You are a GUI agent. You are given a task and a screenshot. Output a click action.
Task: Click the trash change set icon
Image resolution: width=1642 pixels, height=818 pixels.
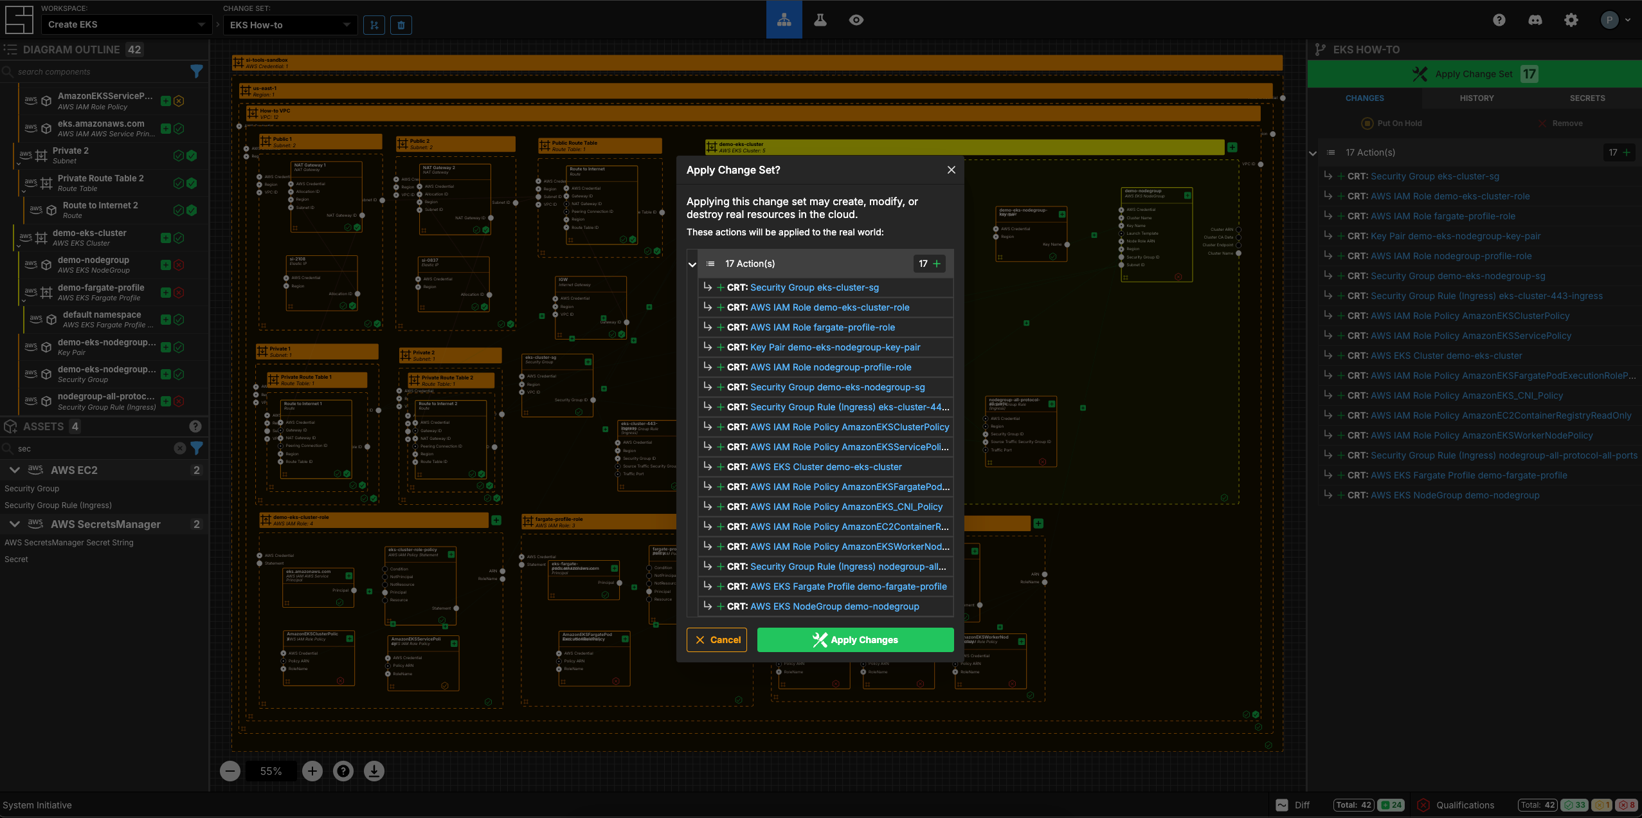pos(401,25)
